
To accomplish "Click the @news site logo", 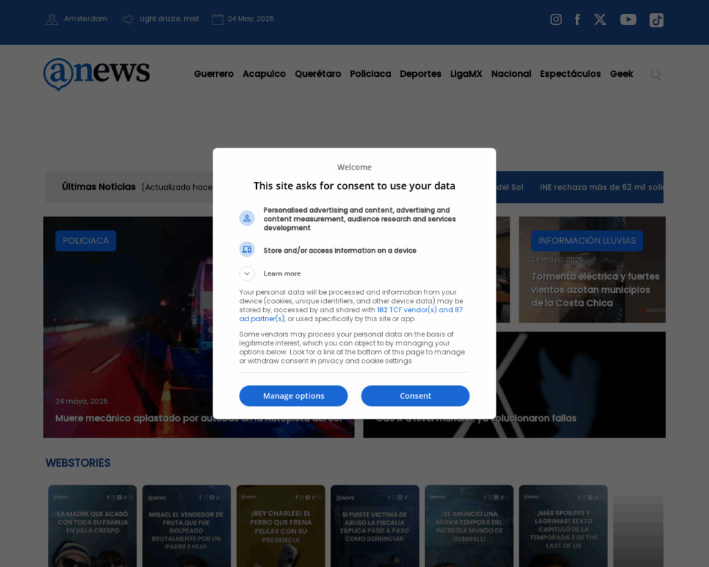I will [x=96, y=73].
